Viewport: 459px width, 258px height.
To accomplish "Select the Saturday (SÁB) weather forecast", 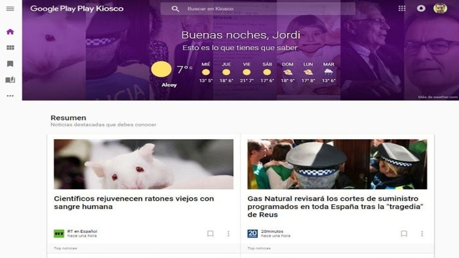I will [x=267, y=72].
